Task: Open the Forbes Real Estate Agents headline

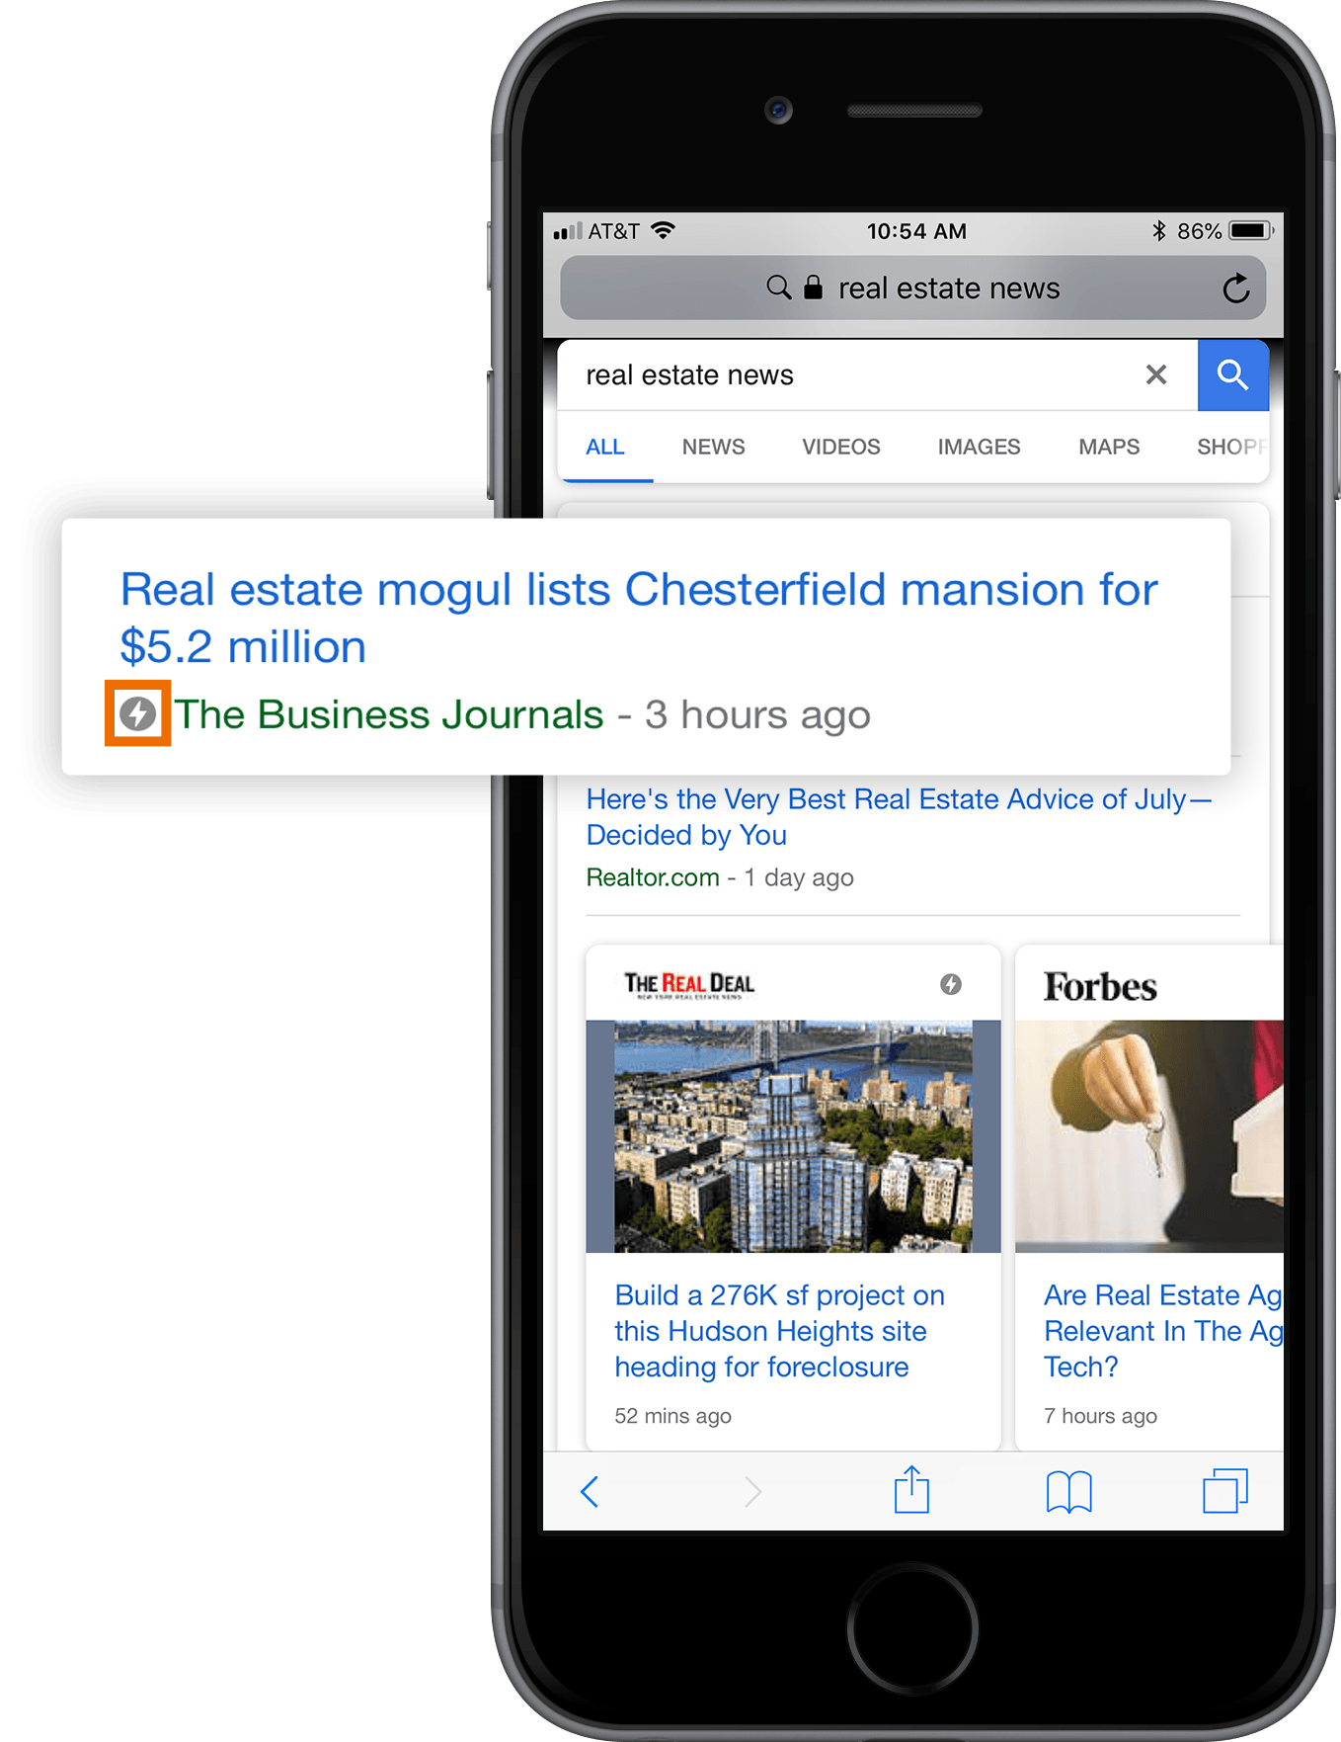Action: tap(1163, 1331)
